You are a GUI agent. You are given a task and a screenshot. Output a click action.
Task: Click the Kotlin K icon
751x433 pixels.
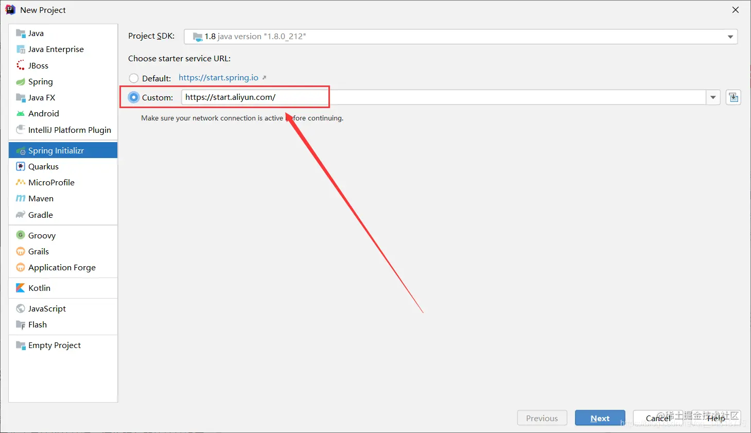pos(21,288)
